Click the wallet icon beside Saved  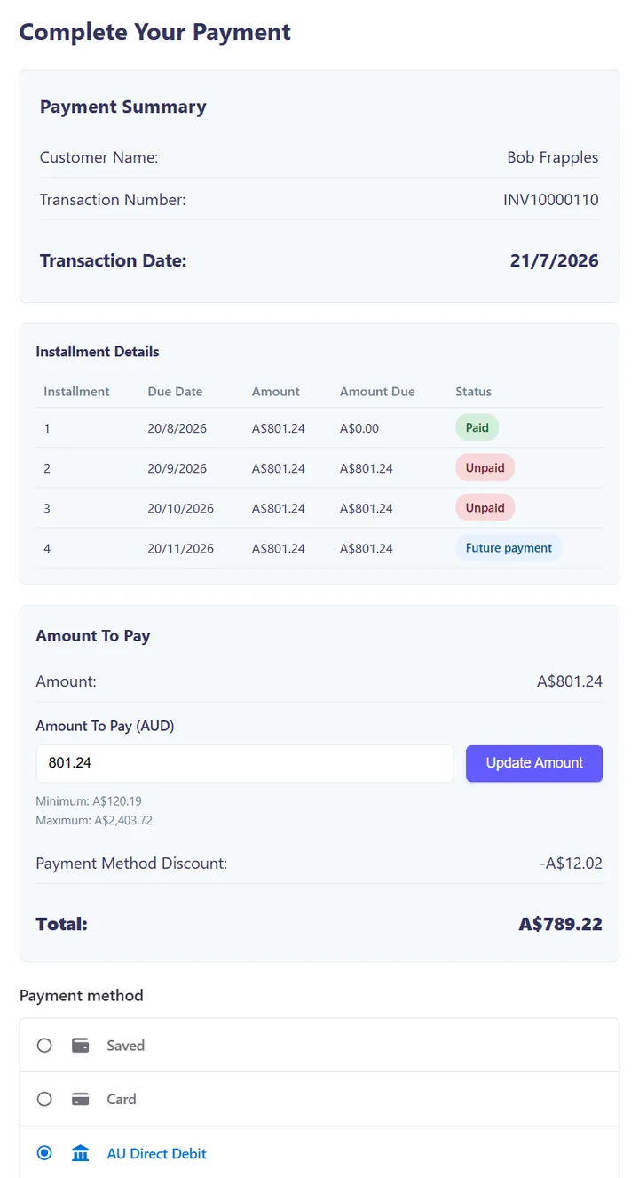pyautogui.click(x=81, y=1046)
